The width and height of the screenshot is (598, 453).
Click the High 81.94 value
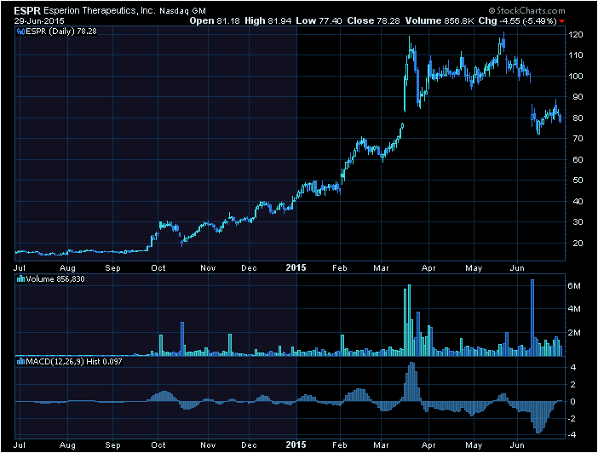click(x=268, y=21)
